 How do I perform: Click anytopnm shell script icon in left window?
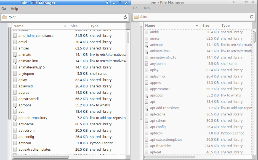point(15,74)
